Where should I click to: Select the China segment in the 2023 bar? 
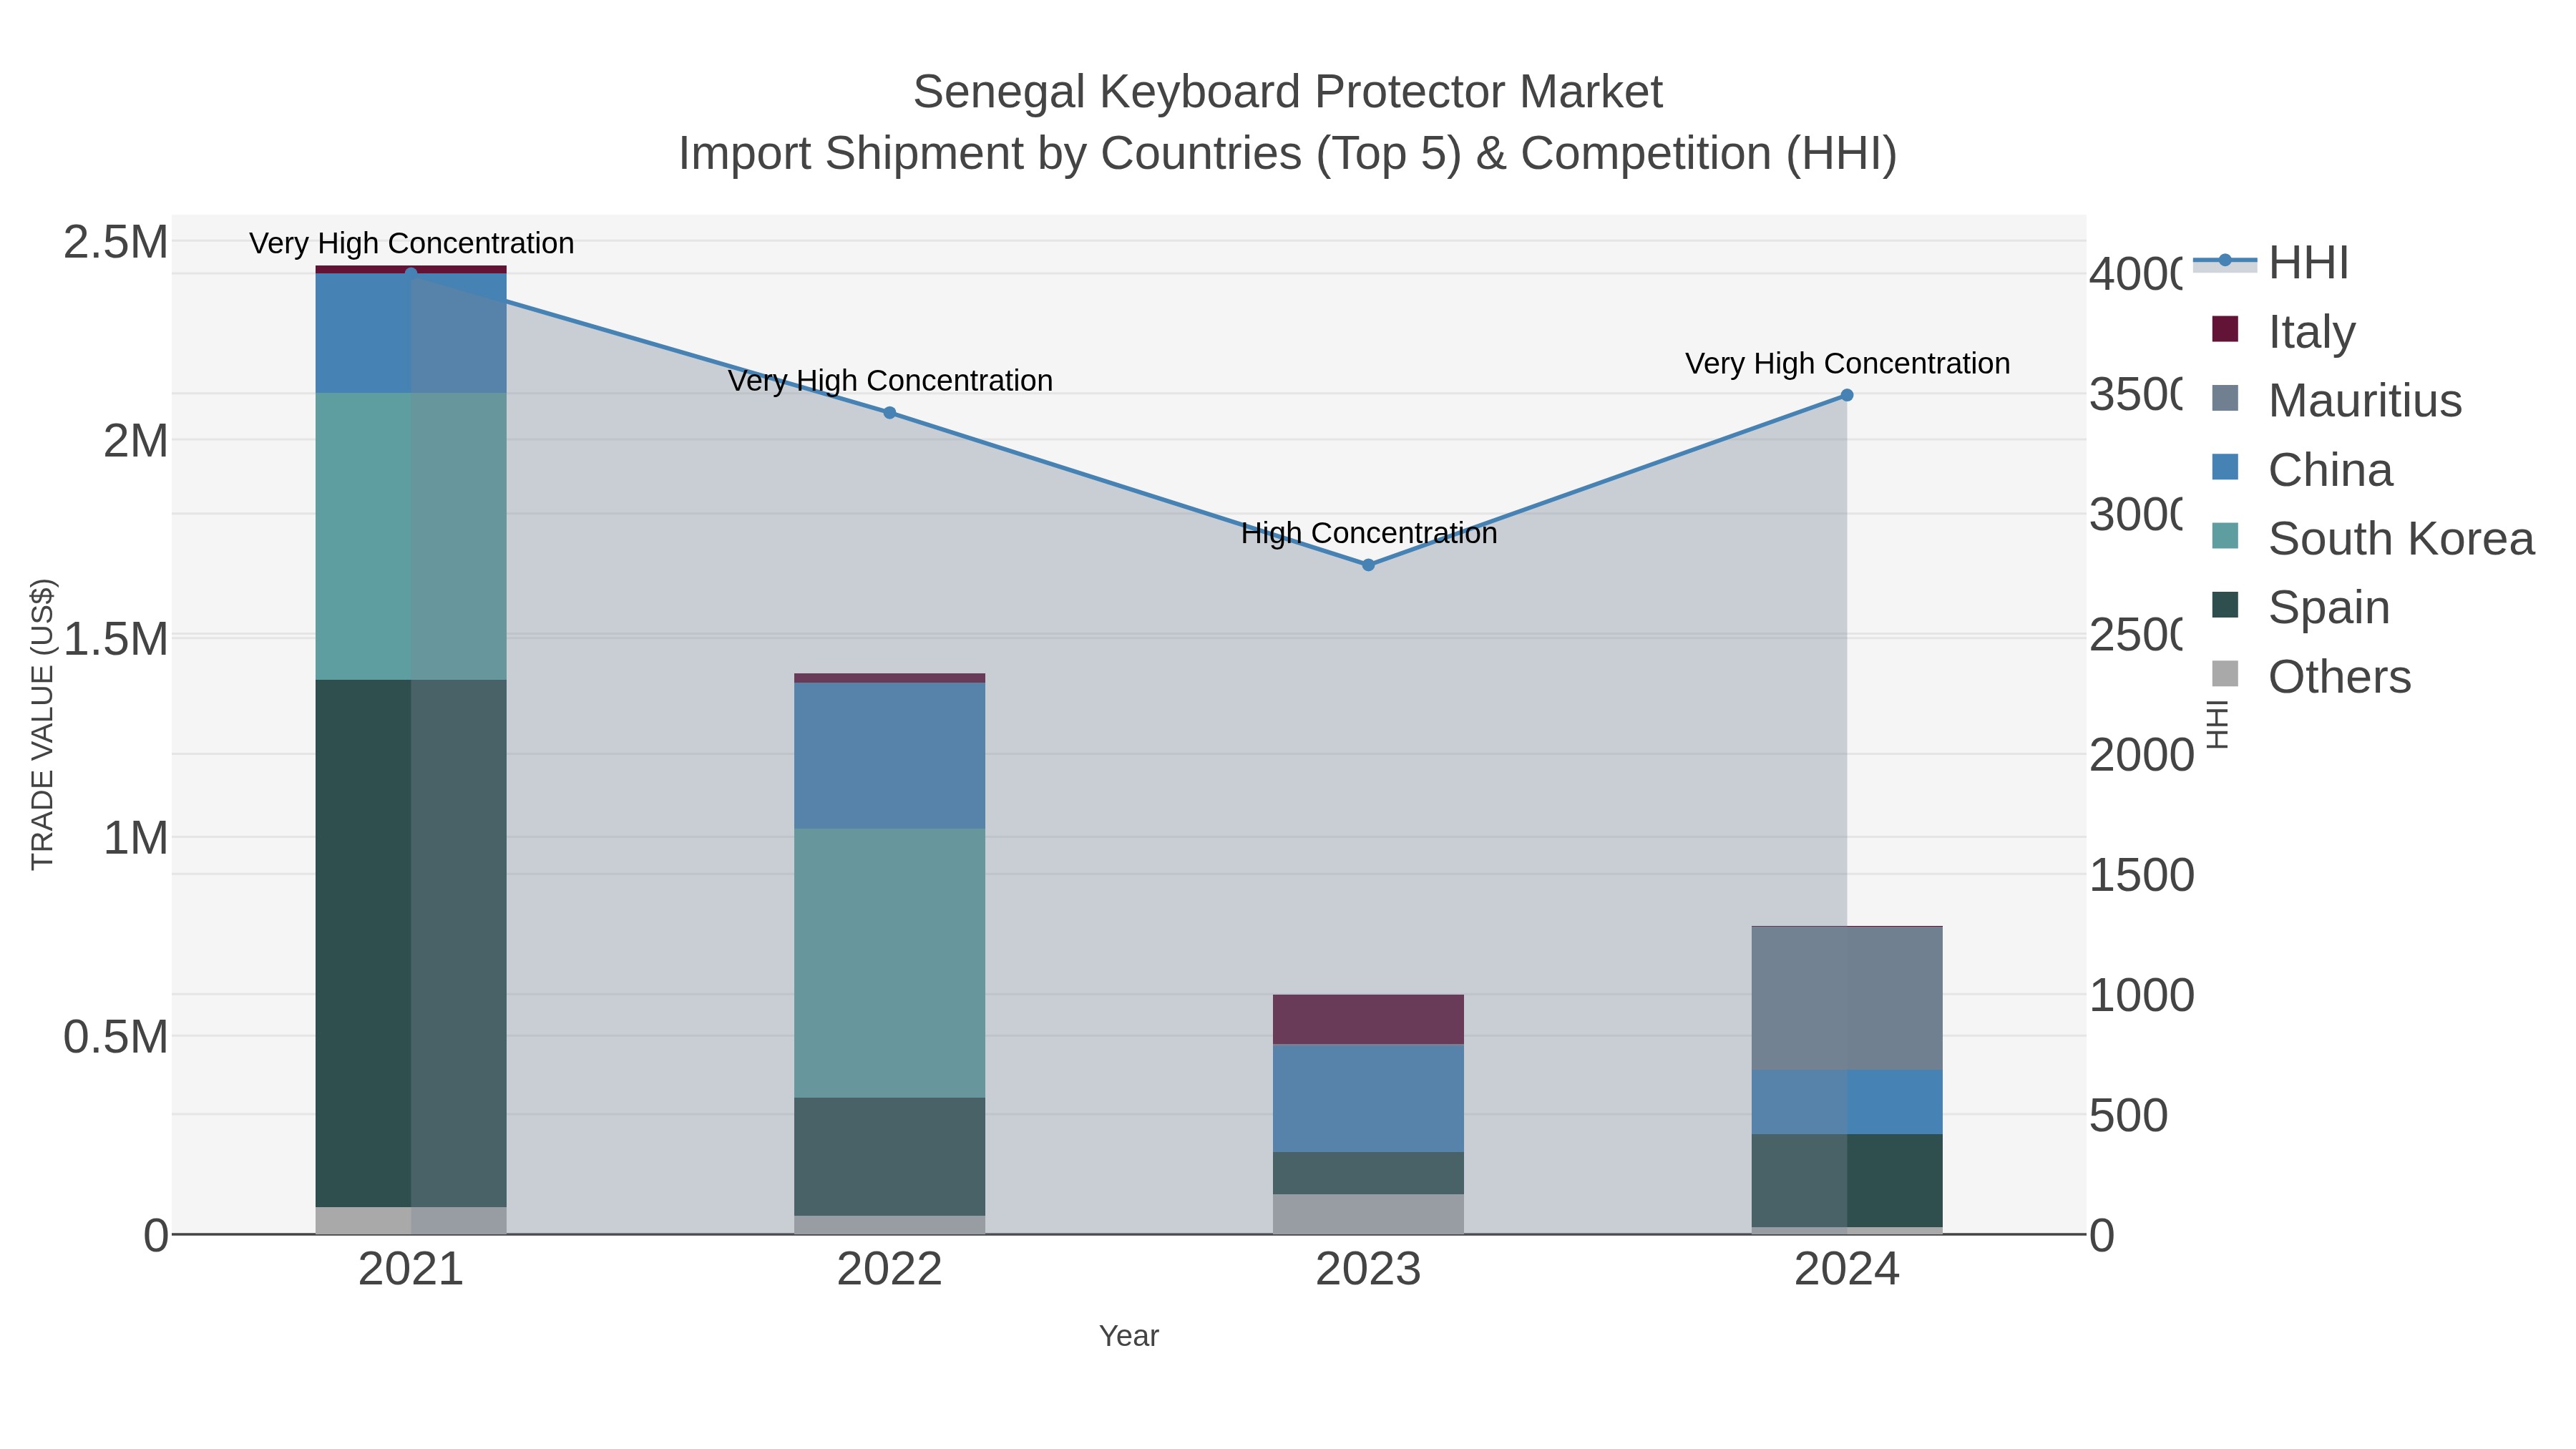coord(1368,1098)
